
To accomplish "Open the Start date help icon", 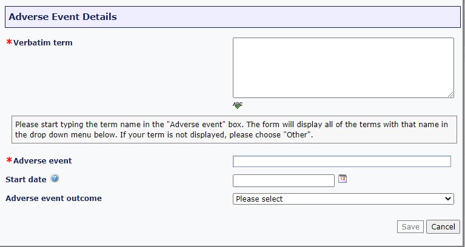I will pos(55,179).
